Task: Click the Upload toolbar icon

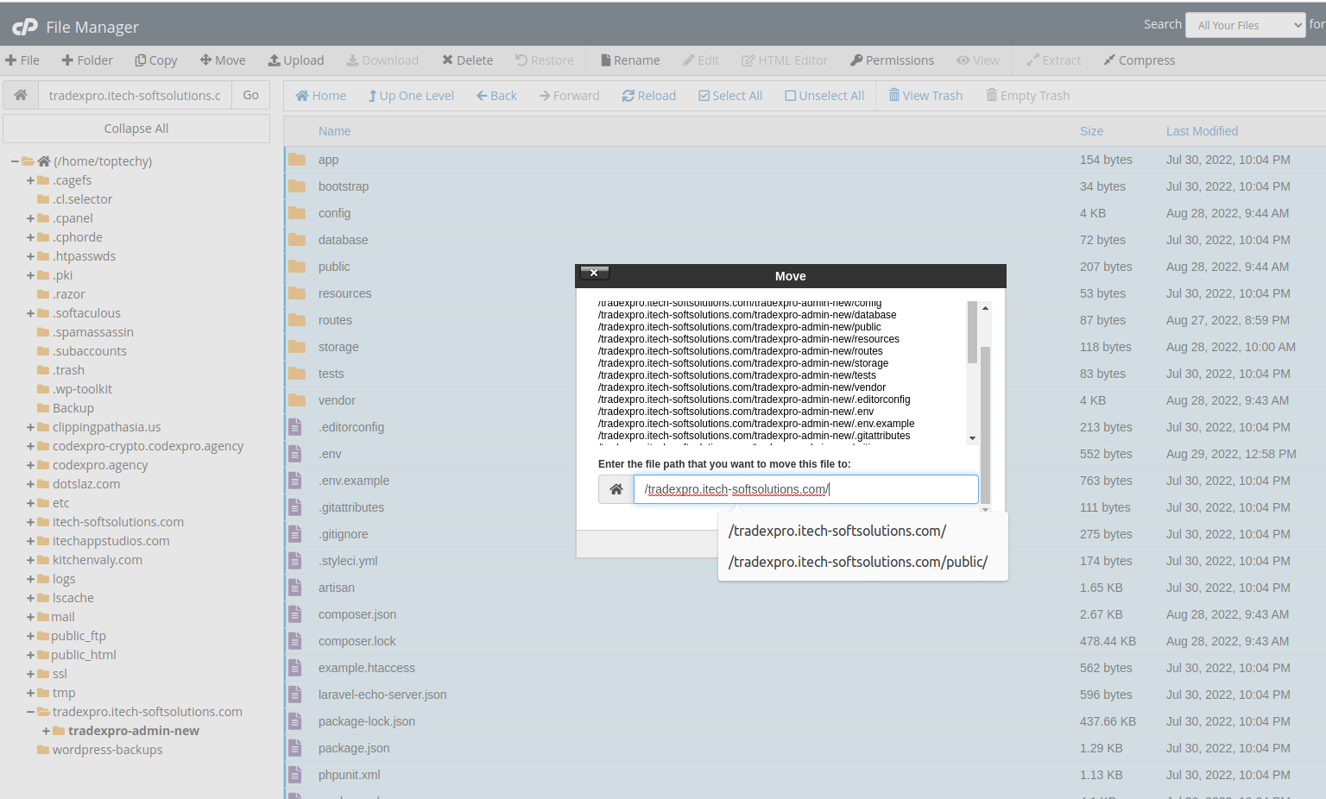Action: [x=275, y=60]
